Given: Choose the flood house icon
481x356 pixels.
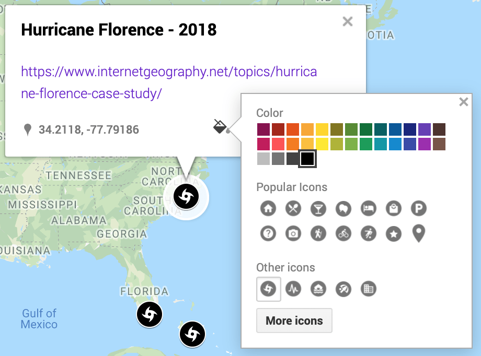Looking at the screenshot, I should pos(318,289).
